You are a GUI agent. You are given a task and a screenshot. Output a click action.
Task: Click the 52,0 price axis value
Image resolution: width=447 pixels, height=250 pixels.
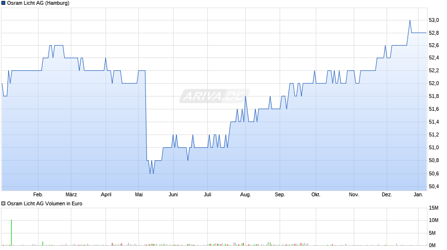(x=434, y=83)
